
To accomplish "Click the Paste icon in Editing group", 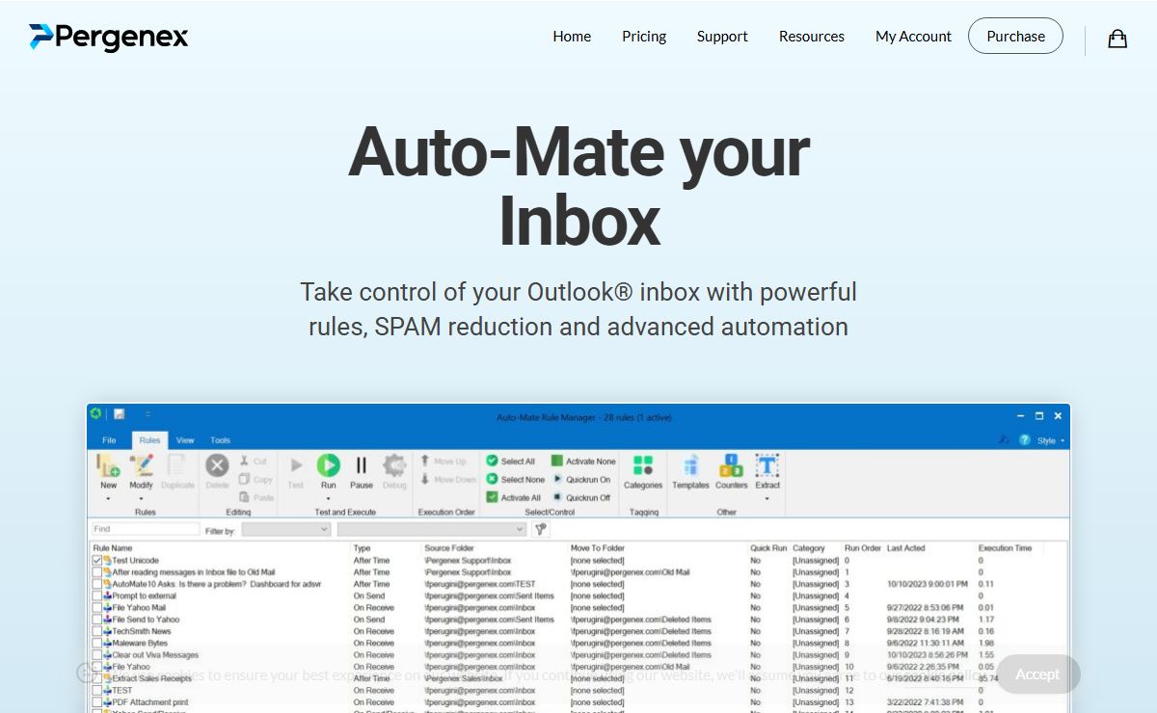I will click(x=245, y=497).
